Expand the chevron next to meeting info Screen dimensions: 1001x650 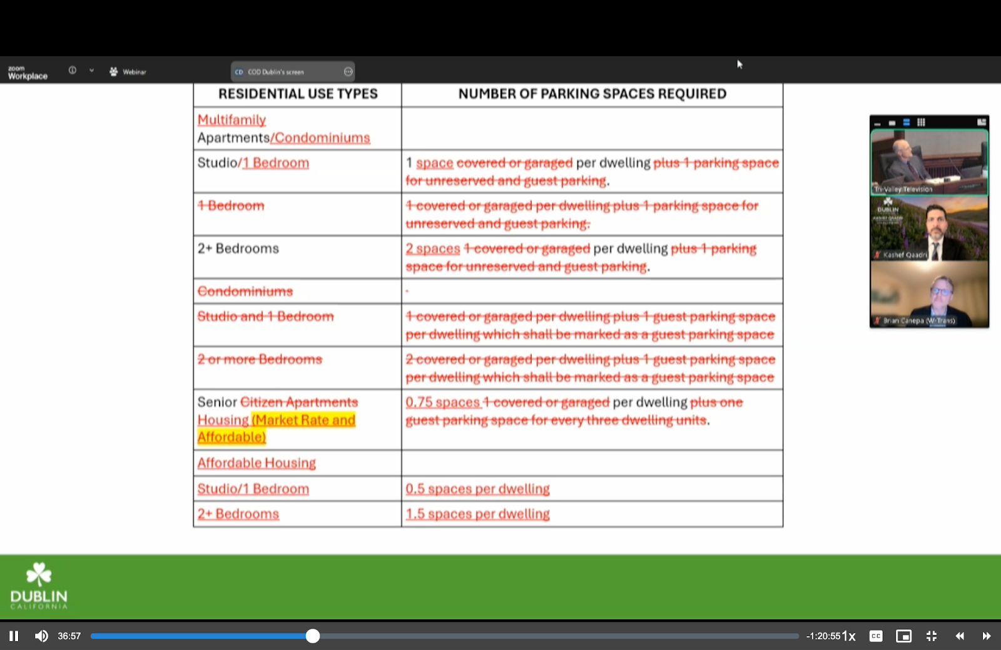(91, 71)
